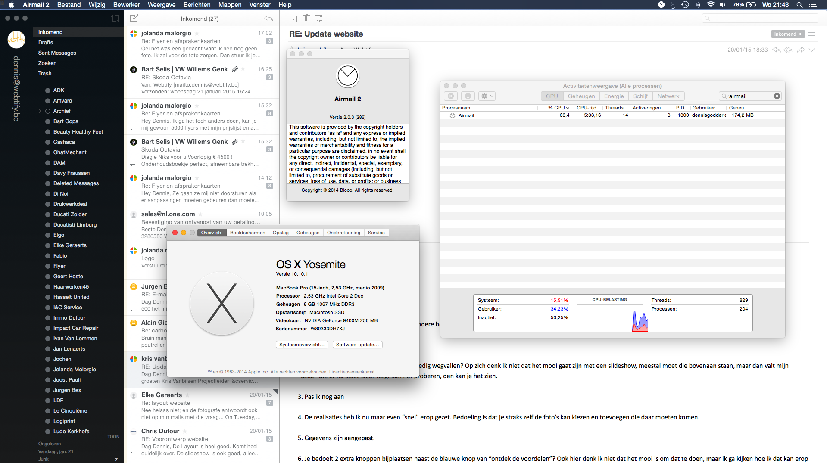This screenshot has height=463, width=827.
Task: Reply all using the double-arrow icon
Action: click(789, 50)
